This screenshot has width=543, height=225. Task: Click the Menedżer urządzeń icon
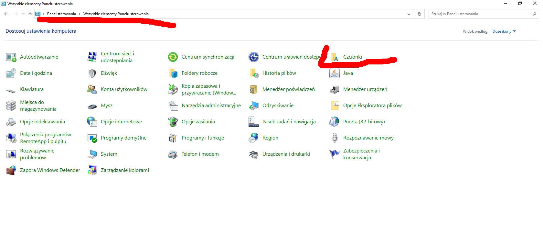click(334, 89)
